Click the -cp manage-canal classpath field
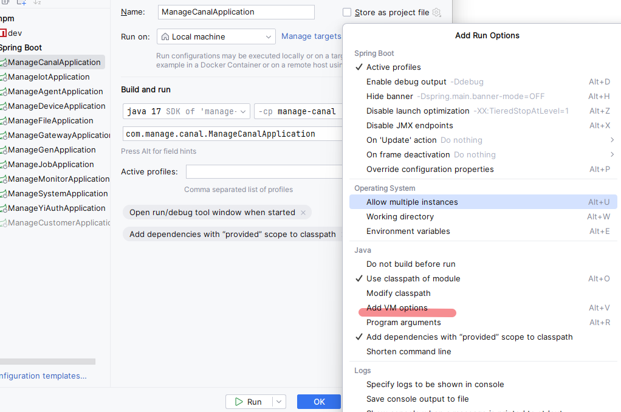 pyautogui.click(x=298, y=111)
